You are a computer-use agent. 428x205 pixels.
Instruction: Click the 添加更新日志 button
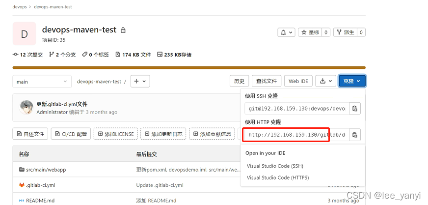coord(163,134)
